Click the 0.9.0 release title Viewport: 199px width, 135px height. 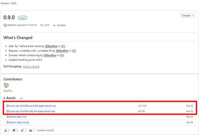(x=9, y=17)
